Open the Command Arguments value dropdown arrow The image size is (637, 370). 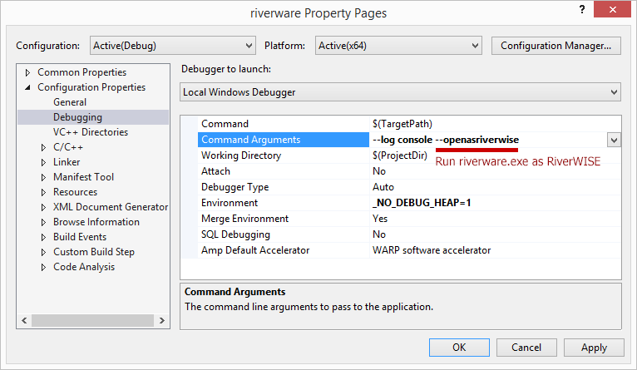click(614, 141)
